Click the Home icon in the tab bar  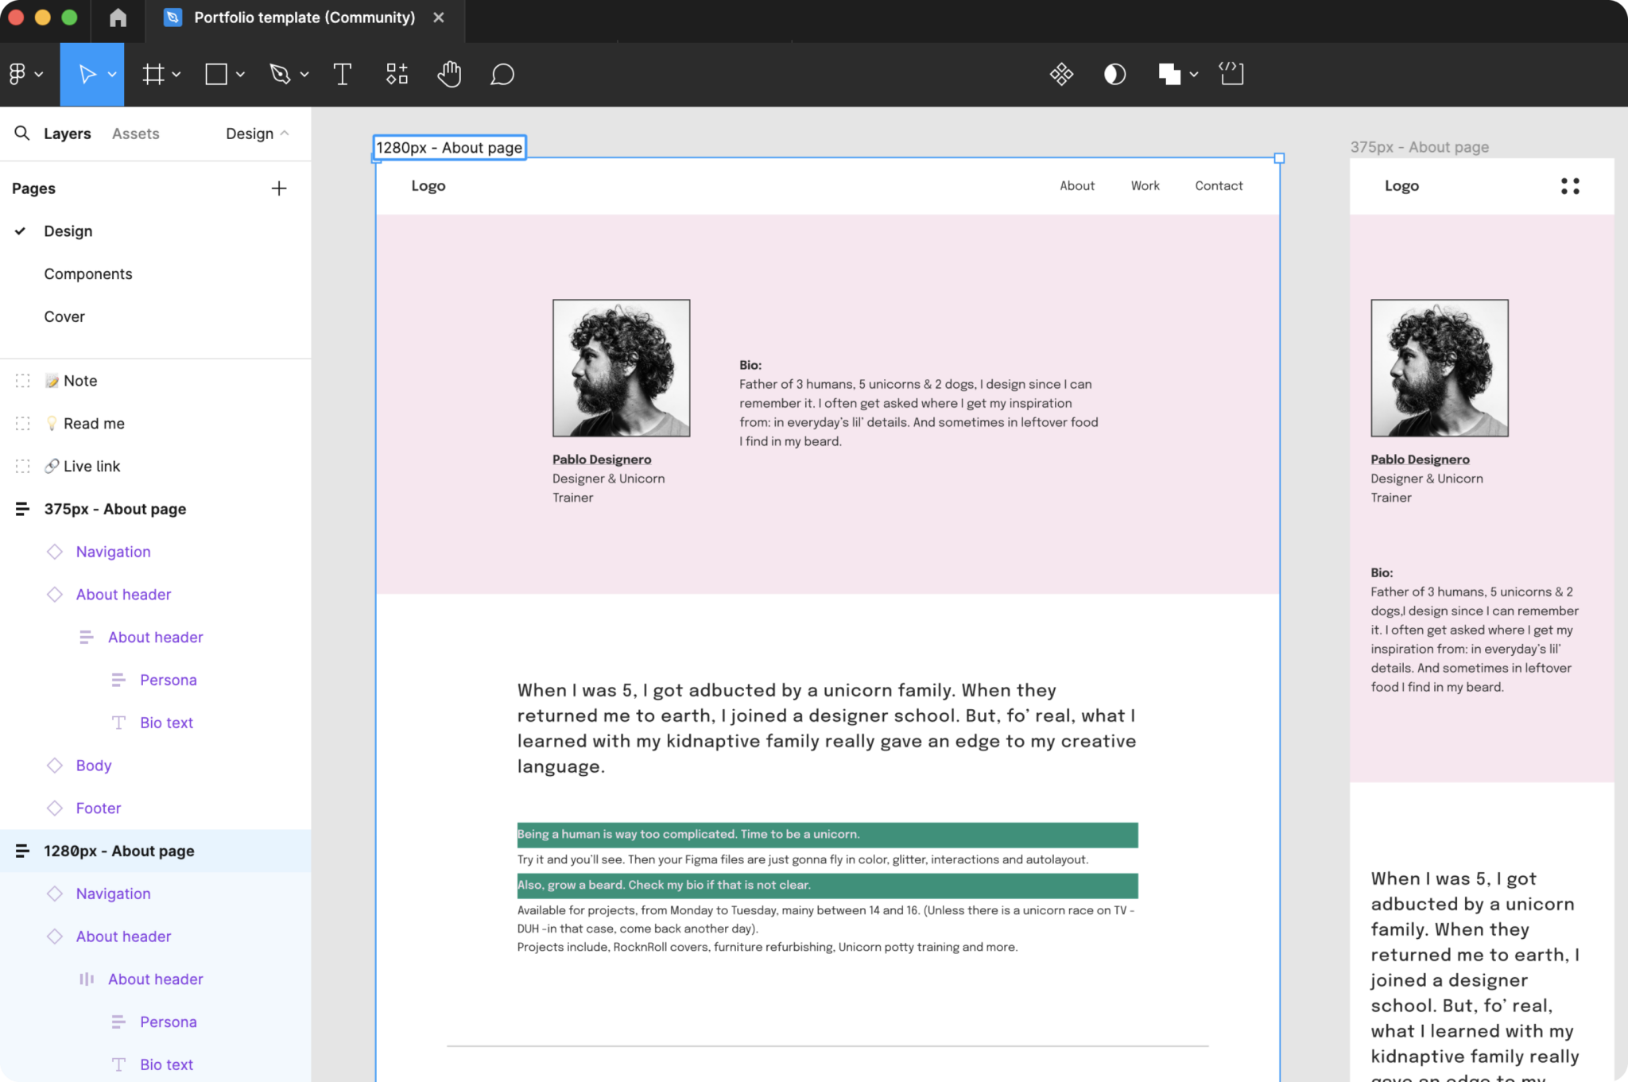118,17
